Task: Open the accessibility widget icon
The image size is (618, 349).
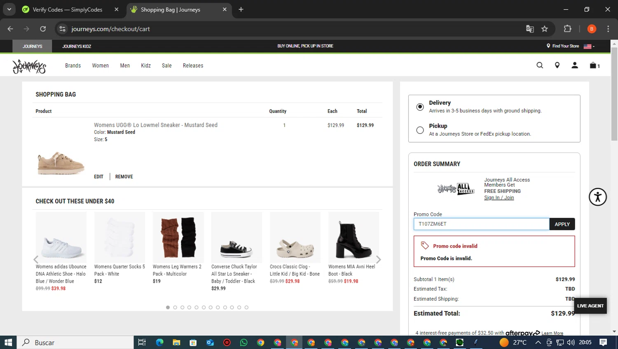Action: pyautogui.click(x=597, y=197)
